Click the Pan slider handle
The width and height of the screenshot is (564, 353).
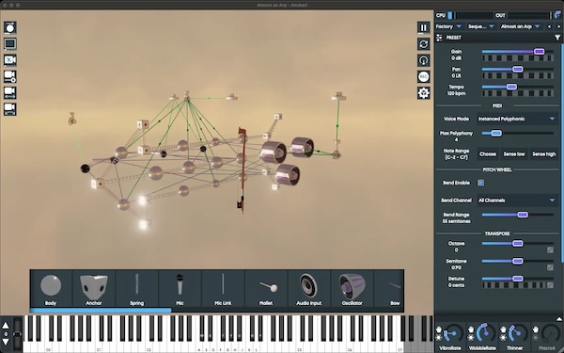pyautogui.click(x=518, y=69)
